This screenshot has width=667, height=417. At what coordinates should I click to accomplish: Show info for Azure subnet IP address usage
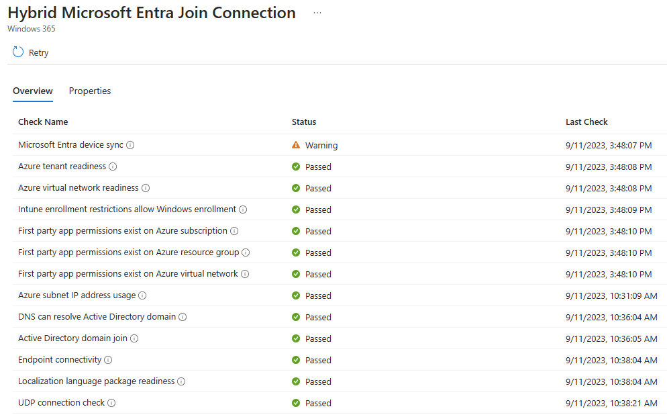pos(142,295)
